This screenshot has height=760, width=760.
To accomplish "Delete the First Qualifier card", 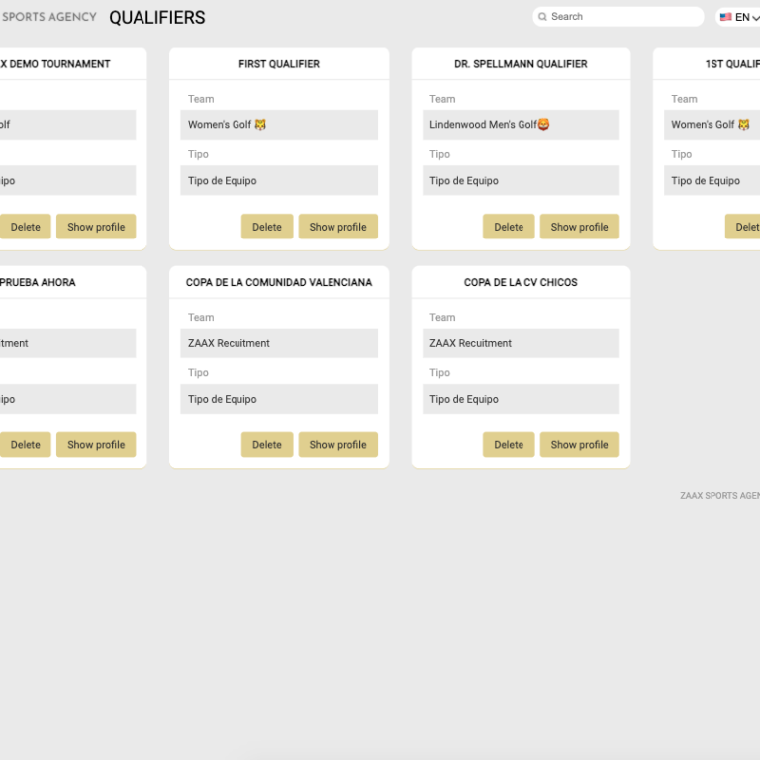I will click(x=267, y=227).
